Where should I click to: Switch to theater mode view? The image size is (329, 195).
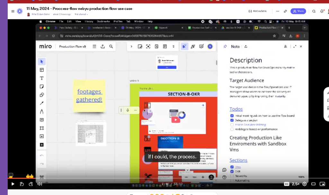pos(314,184)
